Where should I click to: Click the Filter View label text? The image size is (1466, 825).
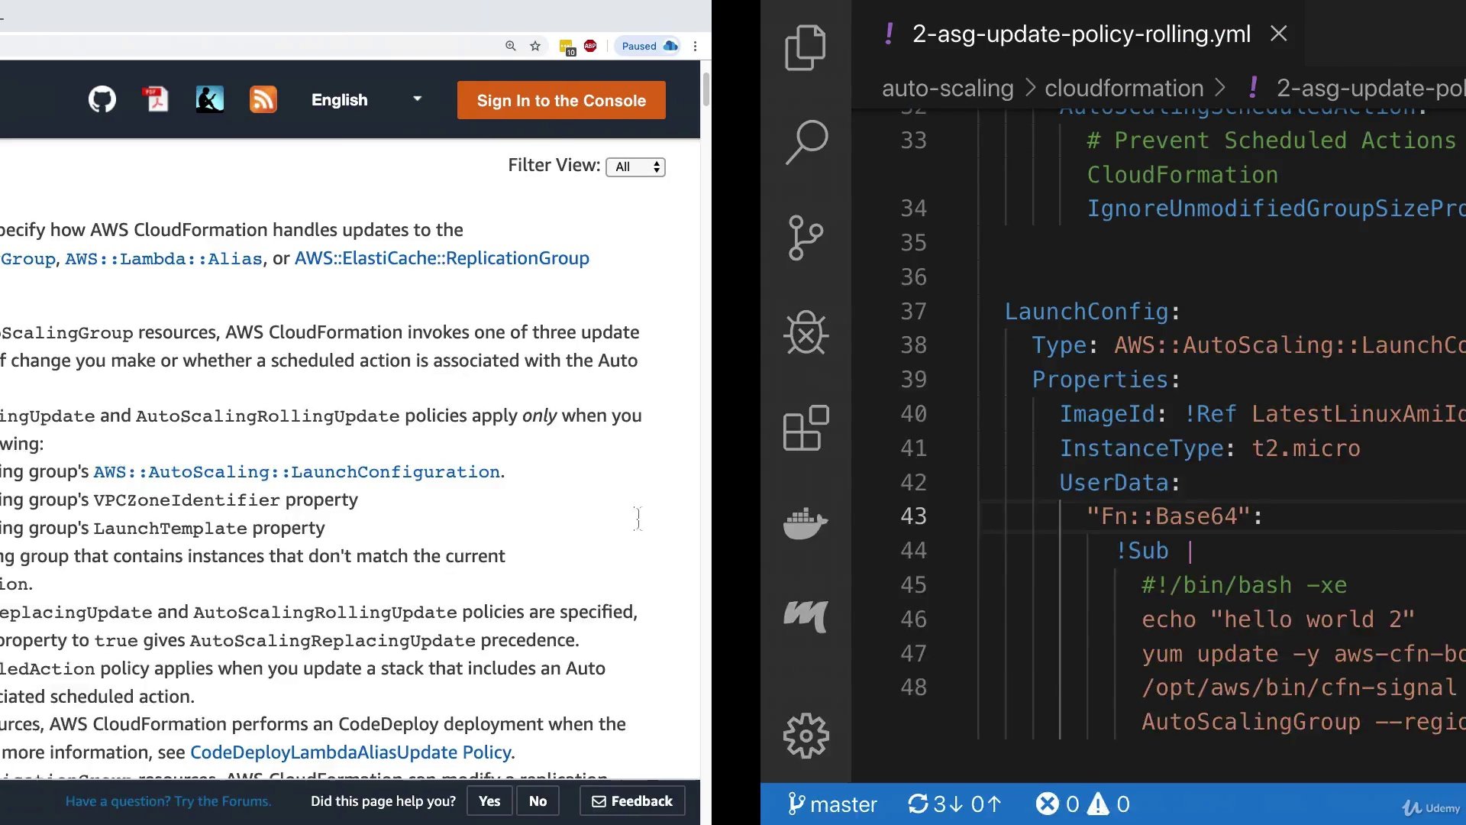pos(554,165)
